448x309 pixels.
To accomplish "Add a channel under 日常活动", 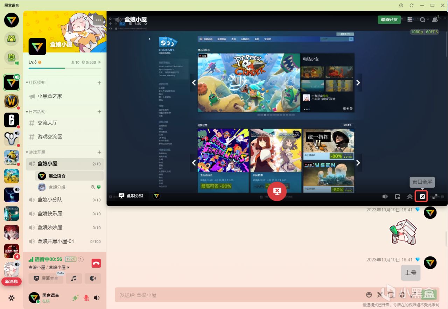I will (x=99, y=112).
